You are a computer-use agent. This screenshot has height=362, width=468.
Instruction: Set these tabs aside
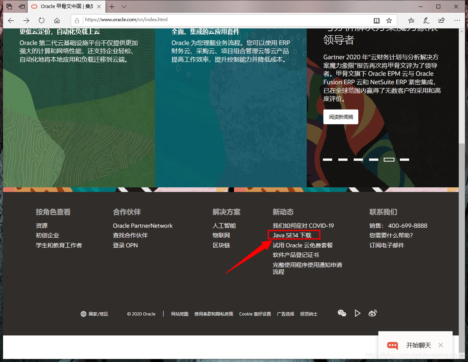pos(22,7)
